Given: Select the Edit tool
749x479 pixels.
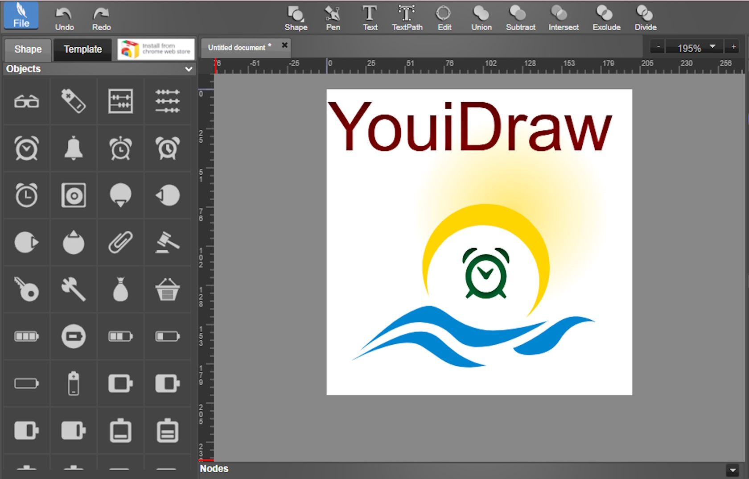Looking at the screenshot, I should click(x=444, y=17).
